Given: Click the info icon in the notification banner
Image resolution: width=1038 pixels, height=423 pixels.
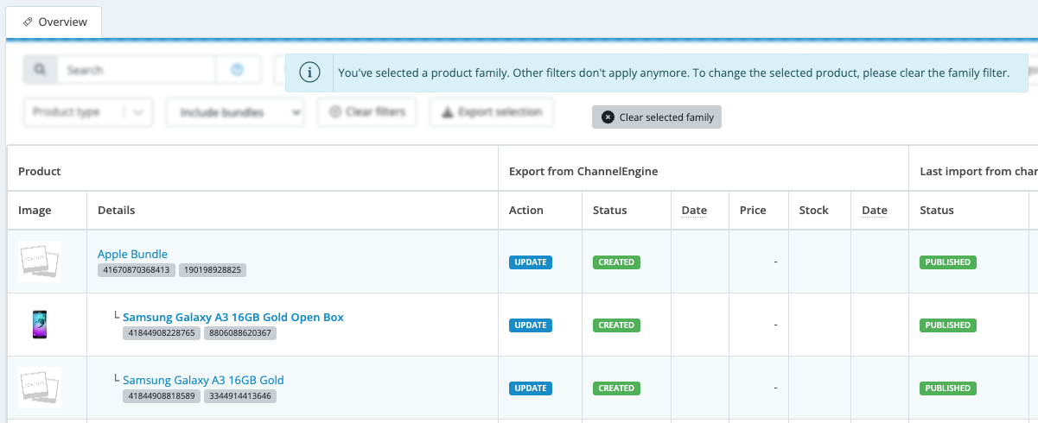Looking at the screenshot, I should 309,73.
